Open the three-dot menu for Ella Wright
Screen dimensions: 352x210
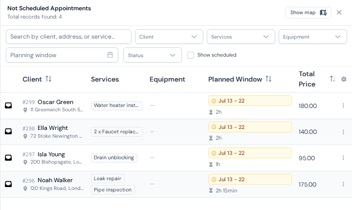pos(343,132)
